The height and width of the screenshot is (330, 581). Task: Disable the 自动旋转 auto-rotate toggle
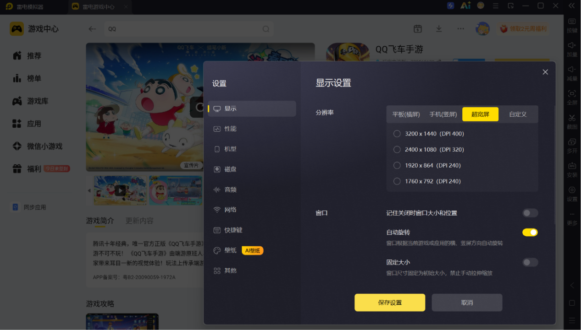530,233
